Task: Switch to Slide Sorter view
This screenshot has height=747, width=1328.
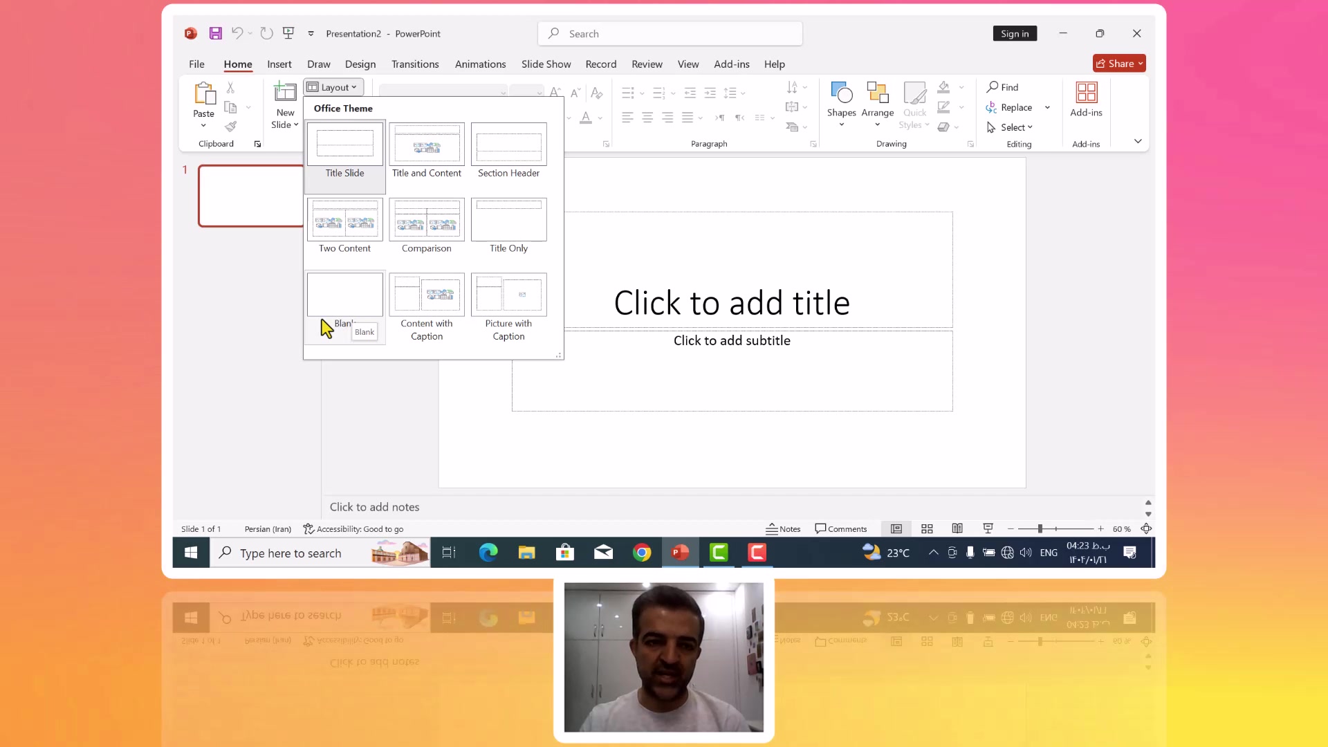Action: click(927, 529)
